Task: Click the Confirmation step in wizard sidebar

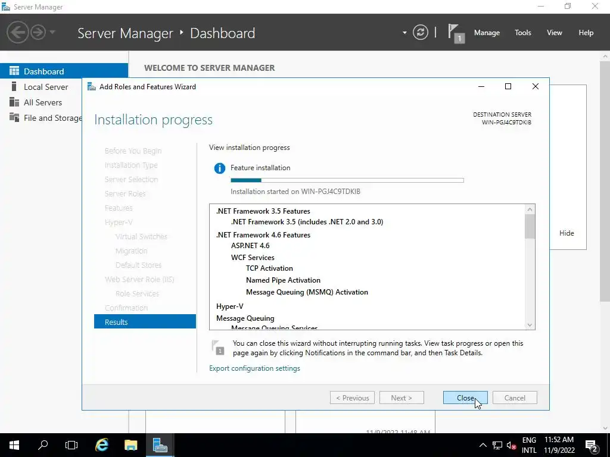Action: tap(126, 308)
